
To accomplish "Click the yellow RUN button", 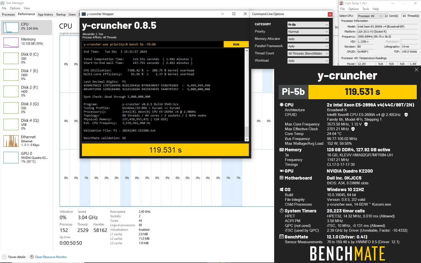I will tap(236, 44).
